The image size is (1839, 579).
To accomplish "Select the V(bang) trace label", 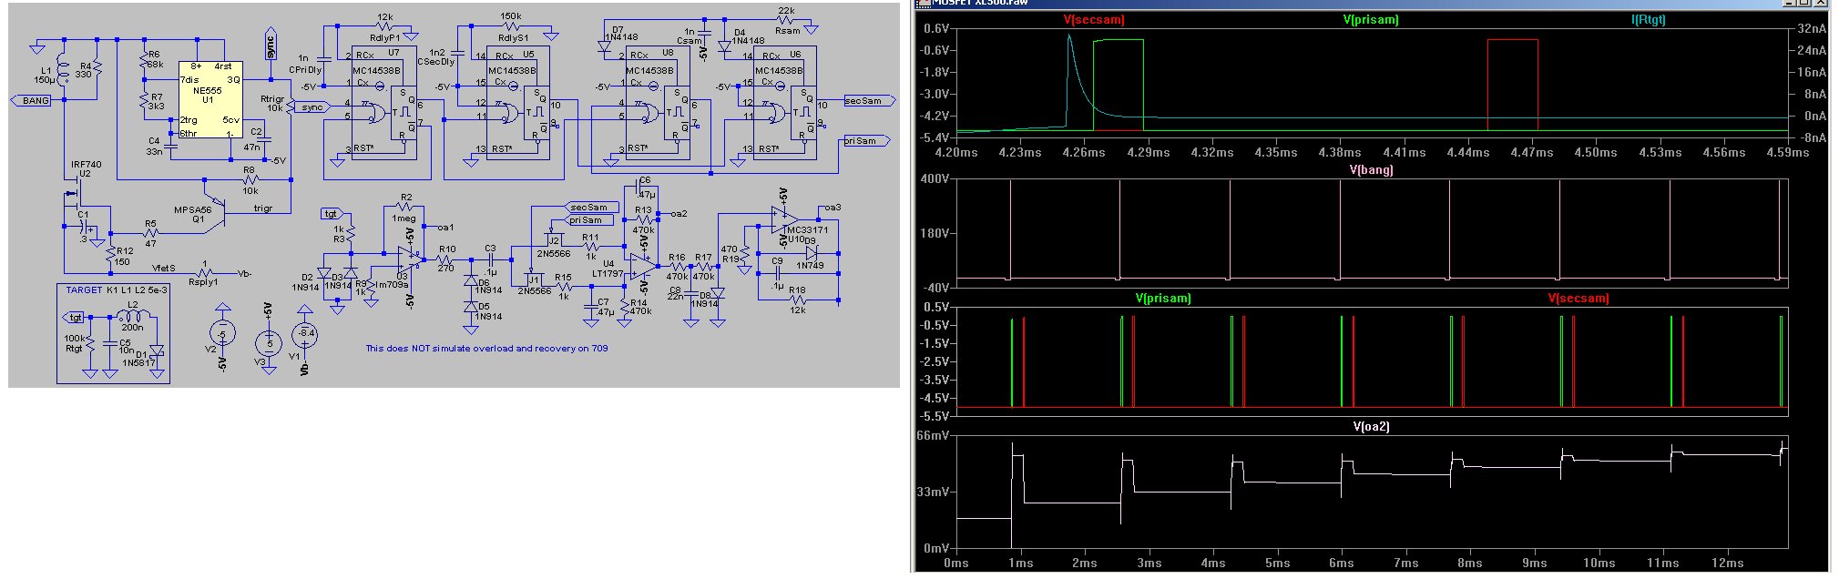I will click(x=1371, y=170).
